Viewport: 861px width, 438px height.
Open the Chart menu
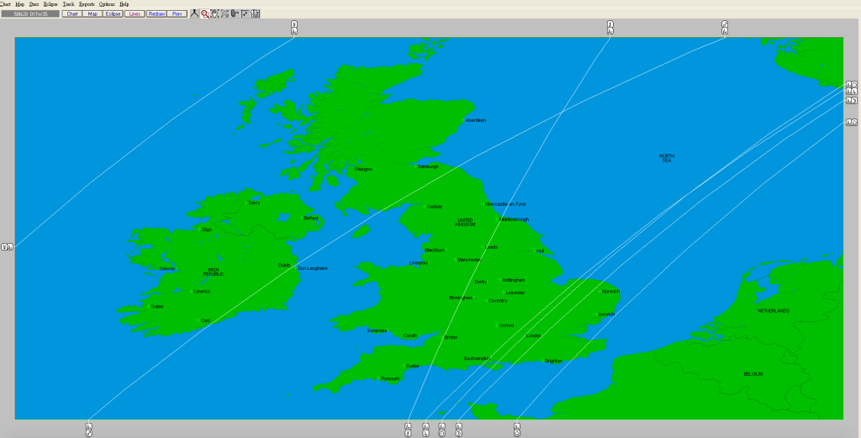(x=5, y=4)
